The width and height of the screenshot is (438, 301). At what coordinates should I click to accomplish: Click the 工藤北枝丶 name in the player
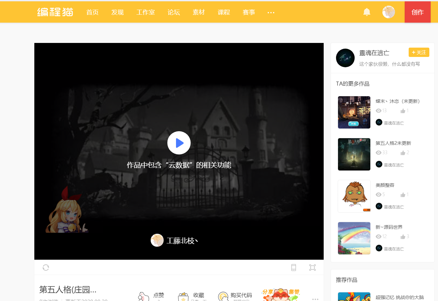tap(182, 241)
